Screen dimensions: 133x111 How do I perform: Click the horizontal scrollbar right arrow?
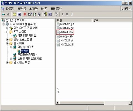pos(130,103)
